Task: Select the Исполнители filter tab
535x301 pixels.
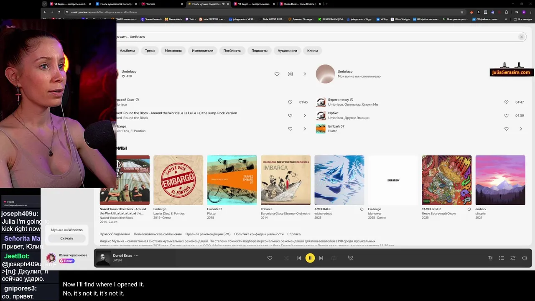Action: [x=202, y=51]
